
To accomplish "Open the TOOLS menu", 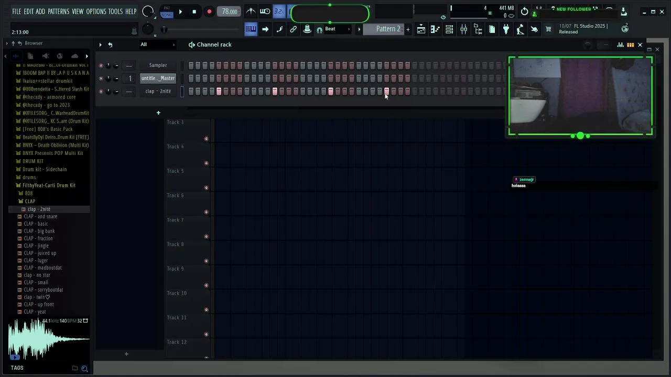I will point(115,12).
